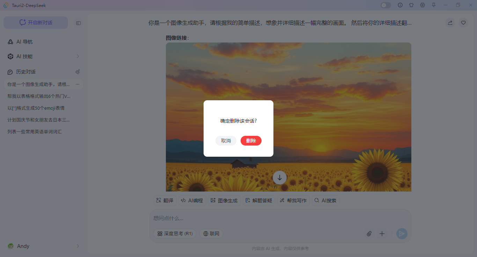
Task: Click the share conversation arrow icon
Action: [x=450, y=22]
